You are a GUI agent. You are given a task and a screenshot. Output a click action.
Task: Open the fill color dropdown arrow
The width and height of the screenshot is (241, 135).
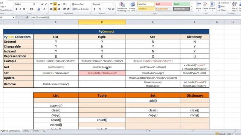[41, 9]
